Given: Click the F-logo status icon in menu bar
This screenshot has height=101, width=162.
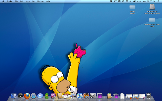Looking at the screenshot, I should click(x=119, y=1).
